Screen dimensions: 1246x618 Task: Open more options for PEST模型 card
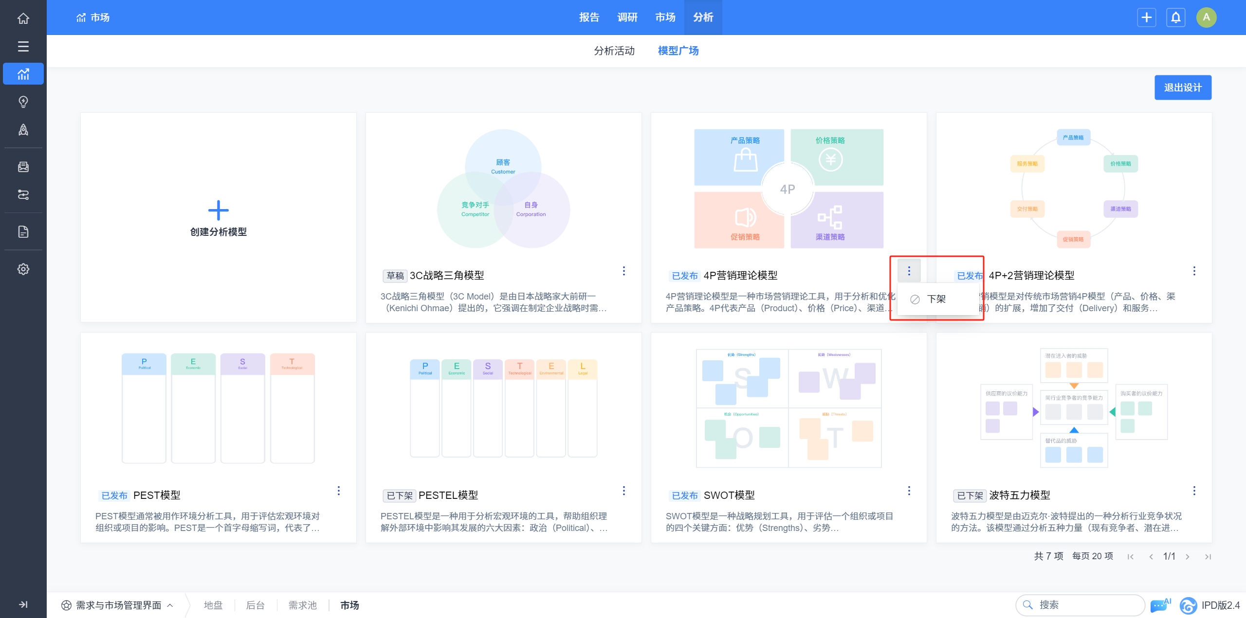[x=338, y=491]
